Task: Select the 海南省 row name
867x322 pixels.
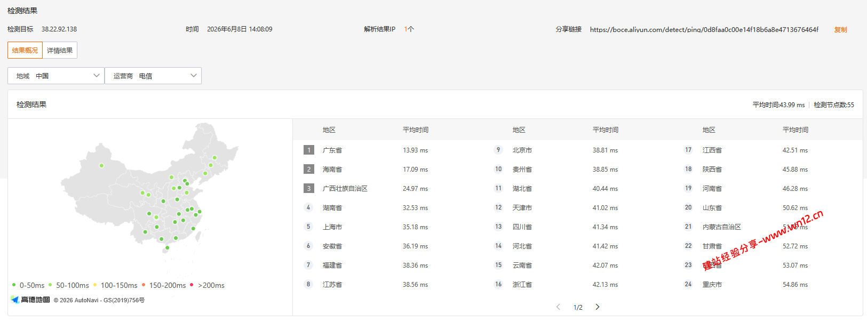Action: pos(332,170)
